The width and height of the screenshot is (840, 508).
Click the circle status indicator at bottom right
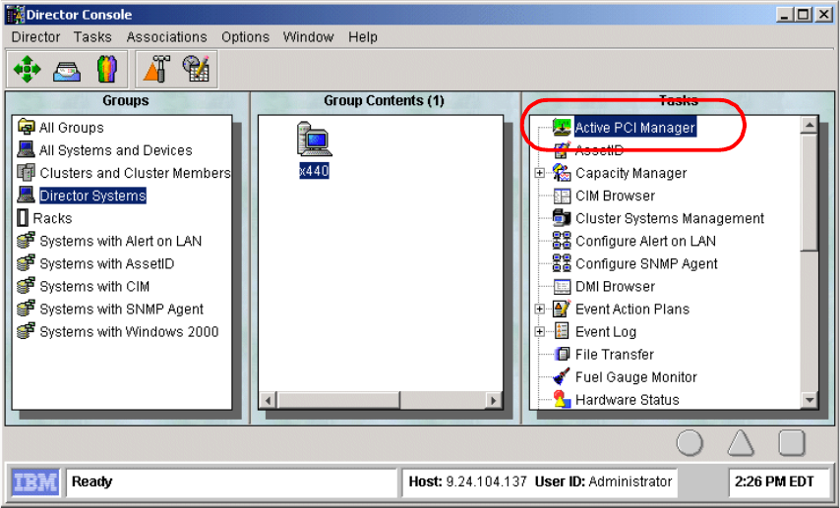[x=690, y=443]
